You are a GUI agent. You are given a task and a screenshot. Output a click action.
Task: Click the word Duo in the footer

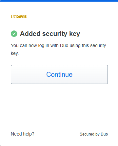coord(104,134)
